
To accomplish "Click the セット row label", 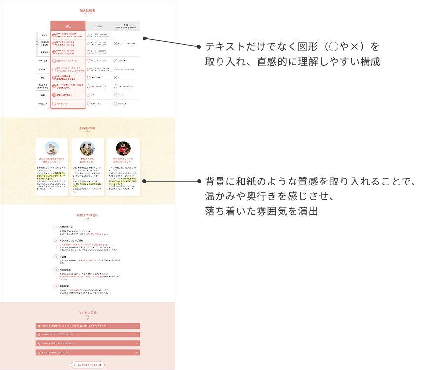I will (x=45, y=35).
